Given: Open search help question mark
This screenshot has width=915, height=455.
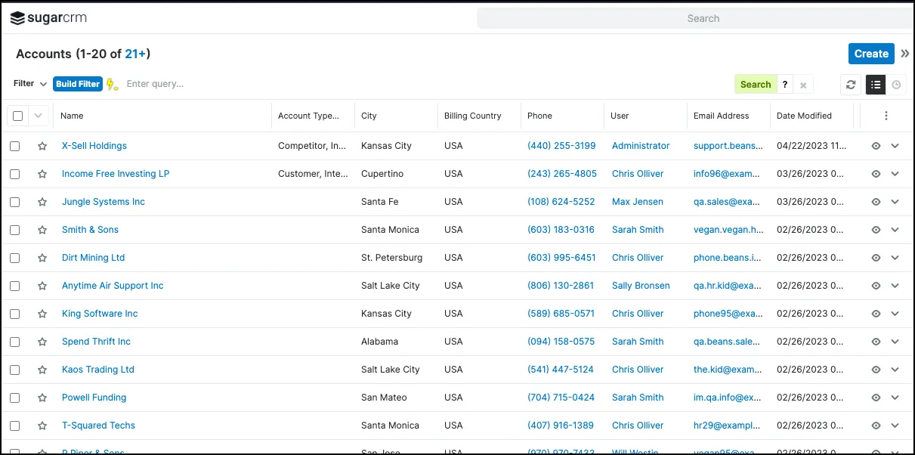Looking at the screenshot, I should point(785,85).
